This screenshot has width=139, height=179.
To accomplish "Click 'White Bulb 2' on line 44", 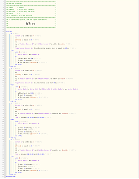I will tap(23, 89).
